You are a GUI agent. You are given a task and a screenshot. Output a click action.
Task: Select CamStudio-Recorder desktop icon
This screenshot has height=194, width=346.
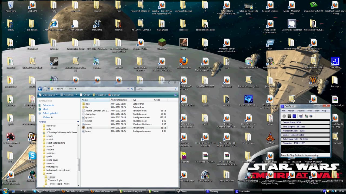pyautogui.click(x=292, y=26)
